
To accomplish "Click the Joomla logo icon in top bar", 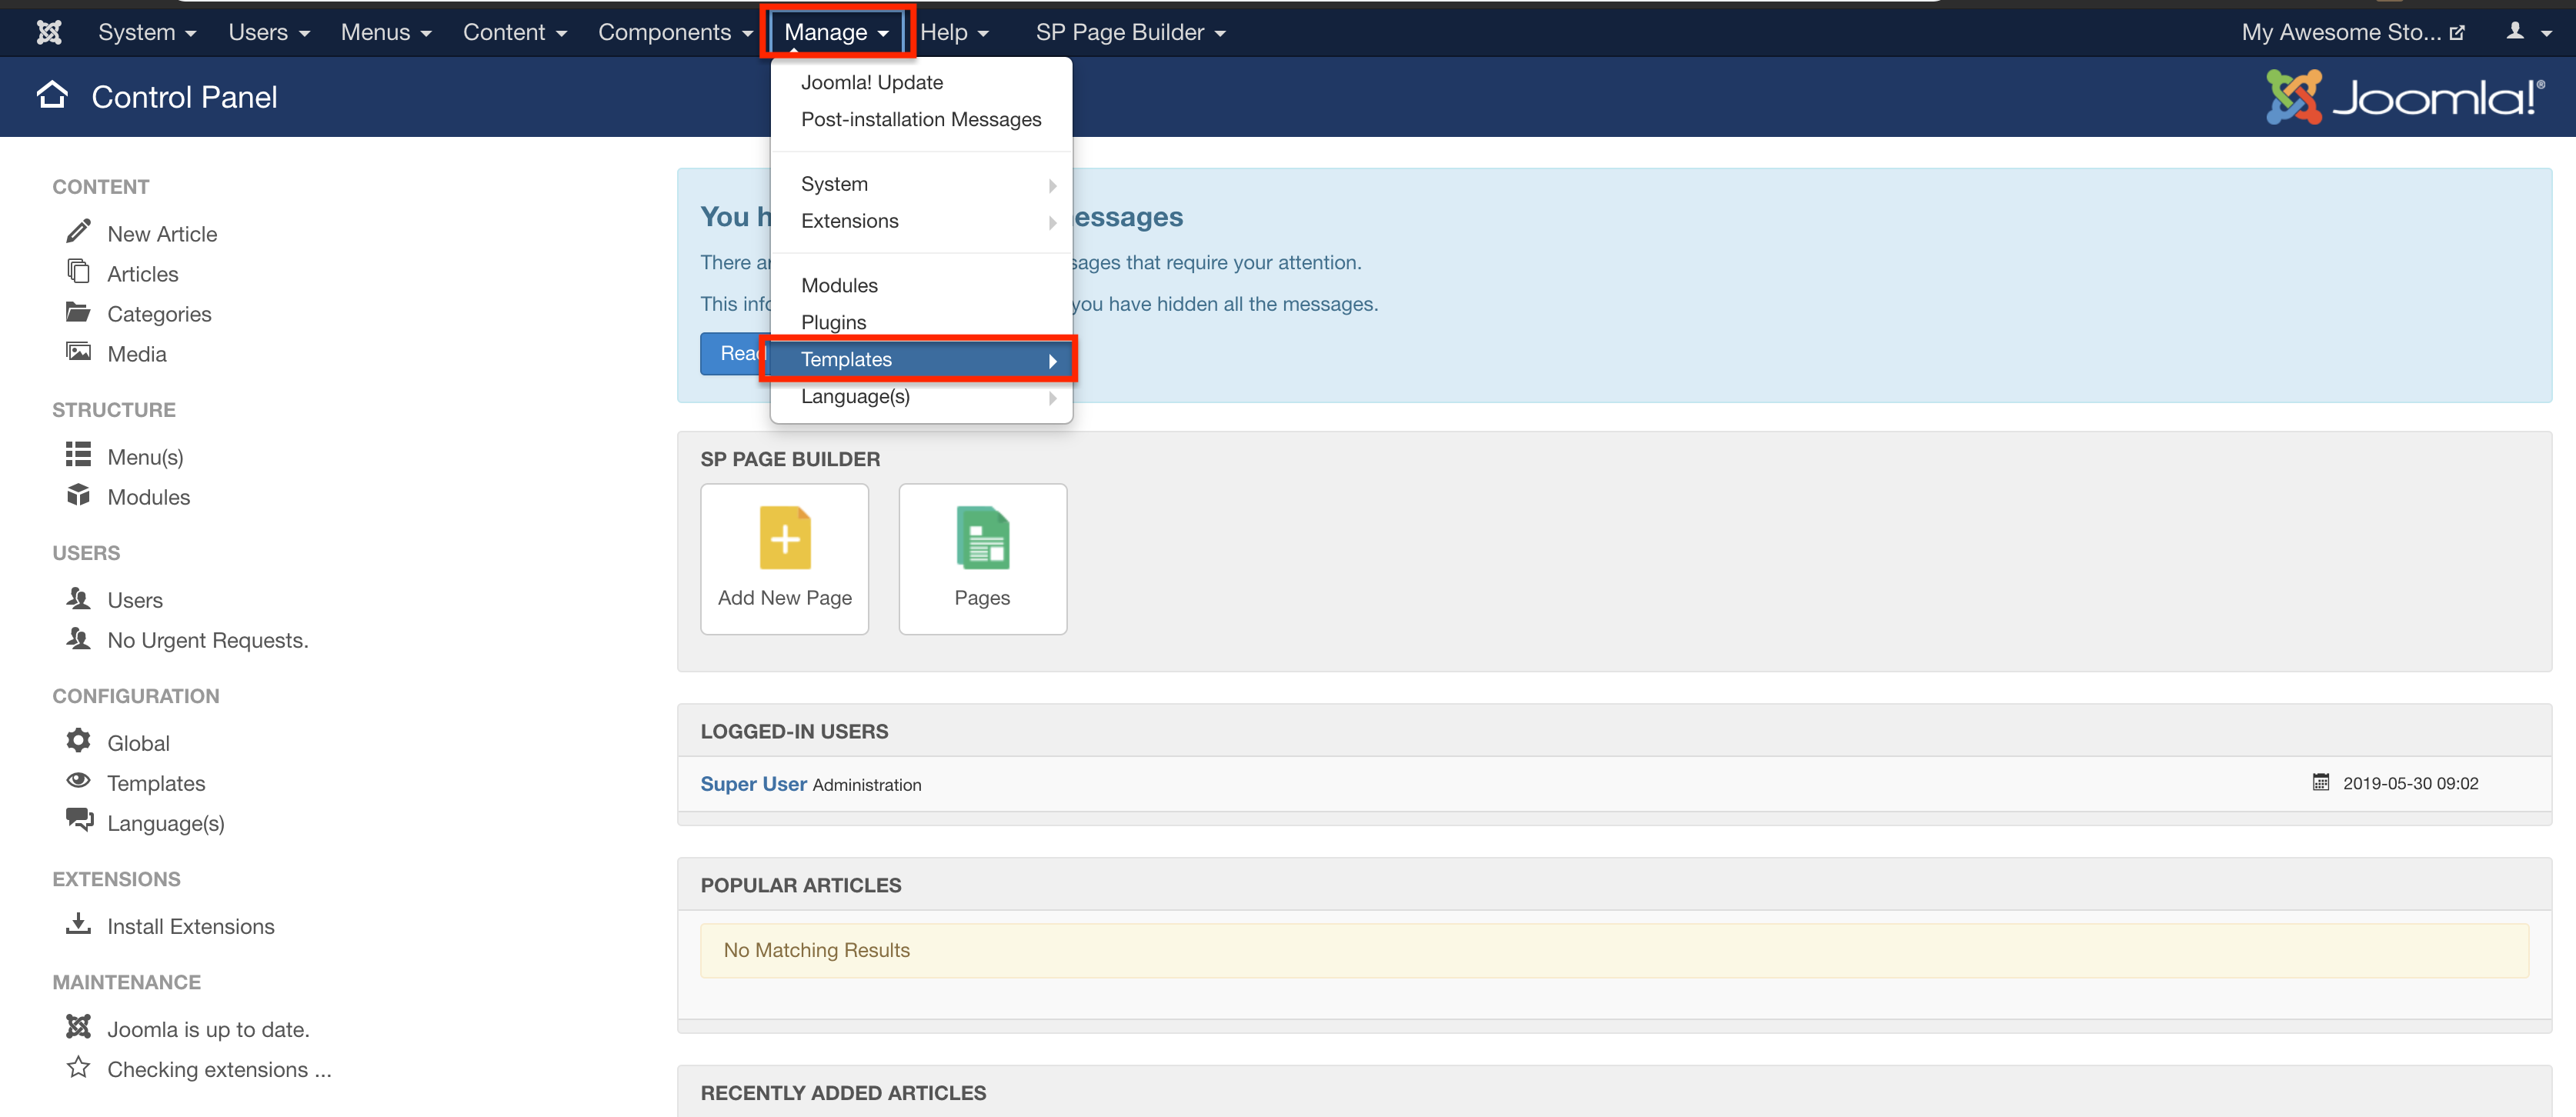I will tap(49, 32).
